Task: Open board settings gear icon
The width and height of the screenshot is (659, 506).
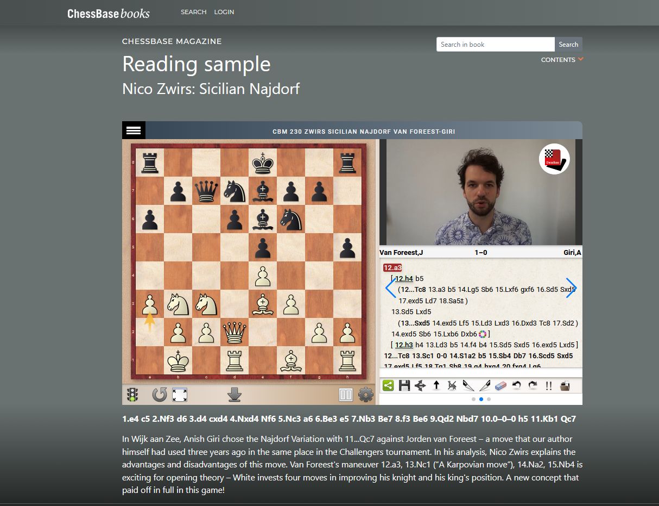Action: [x=366, y=395]
